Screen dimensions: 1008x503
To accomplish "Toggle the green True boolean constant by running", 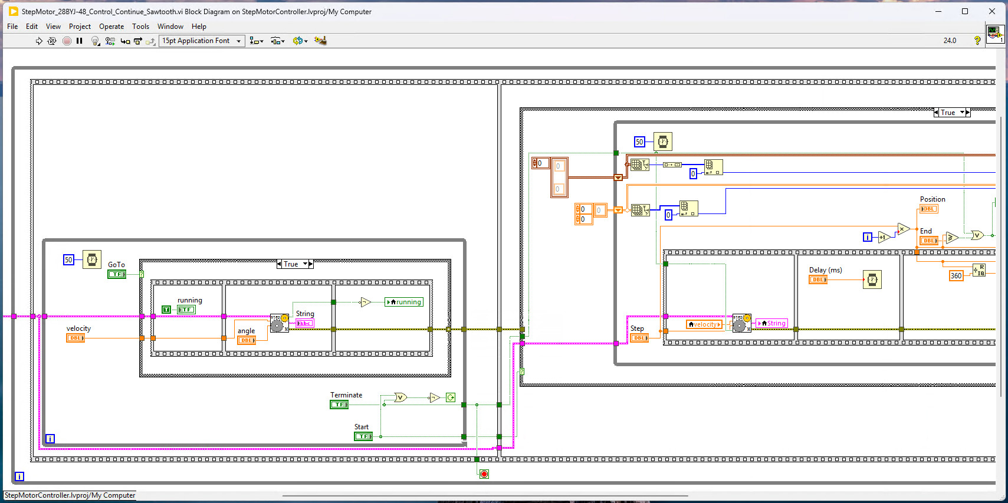I will tap(166, 310).
